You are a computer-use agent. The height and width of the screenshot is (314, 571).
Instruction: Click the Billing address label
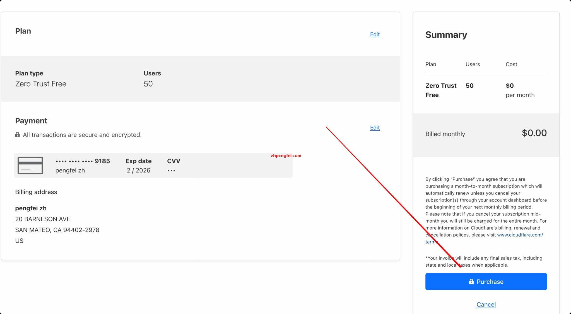coord(36,192)
